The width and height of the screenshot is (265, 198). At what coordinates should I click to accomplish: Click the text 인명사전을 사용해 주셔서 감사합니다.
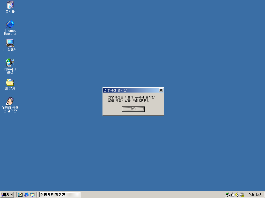click(135, 97)
